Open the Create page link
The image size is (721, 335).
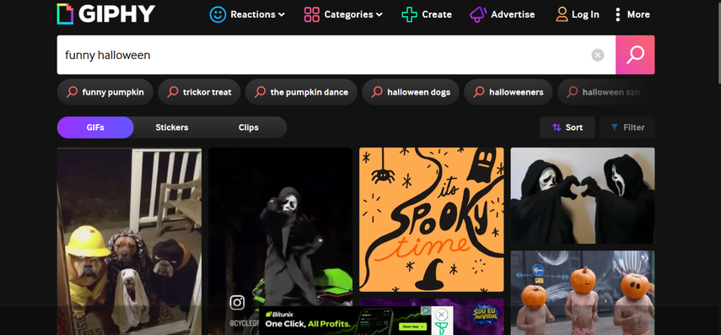point(436,14)
